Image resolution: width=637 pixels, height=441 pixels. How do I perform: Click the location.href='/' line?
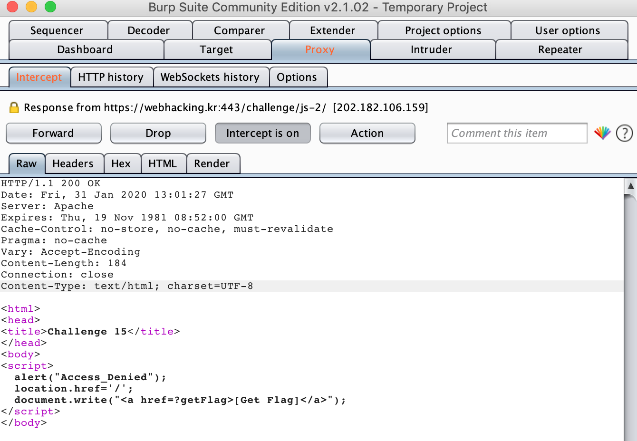(x=74, y=388)
